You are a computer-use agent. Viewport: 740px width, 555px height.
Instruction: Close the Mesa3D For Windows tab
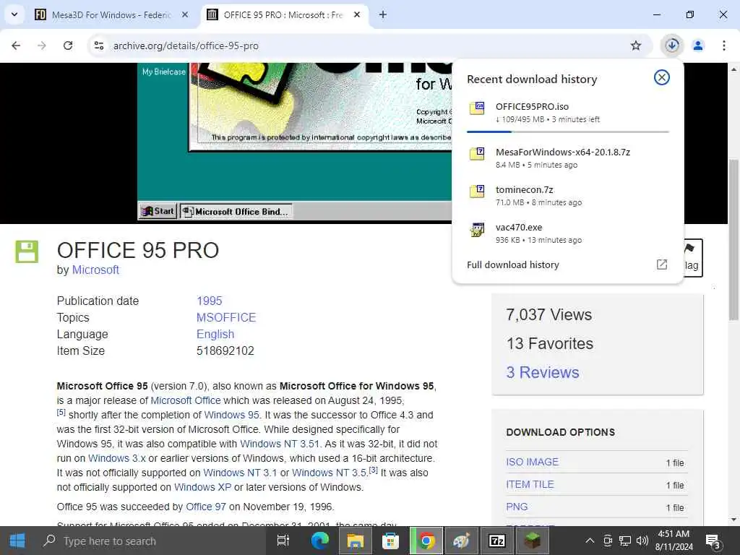pyautogui.click(x=185, y=14)
